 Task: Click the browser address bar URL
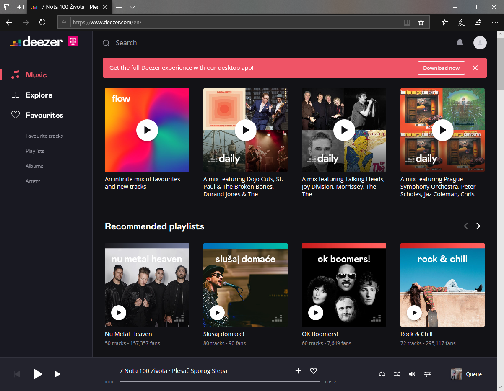click(x=107, y=22)
